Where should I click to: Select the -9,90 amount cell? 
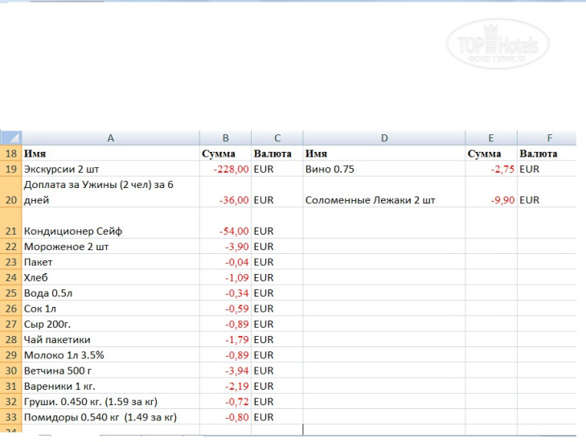click(x=490, y=200)
